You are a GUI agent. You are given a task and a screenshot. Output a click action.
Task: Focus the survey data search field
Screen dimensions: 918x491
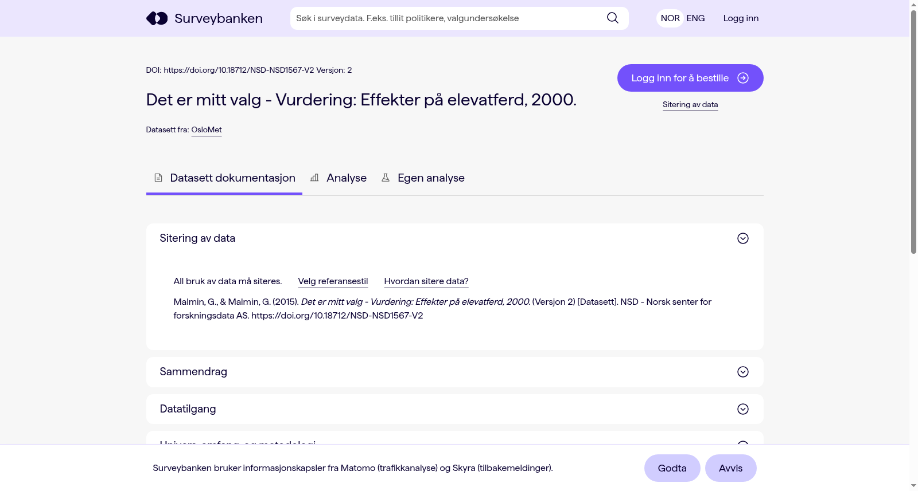(x=448, y=18)
